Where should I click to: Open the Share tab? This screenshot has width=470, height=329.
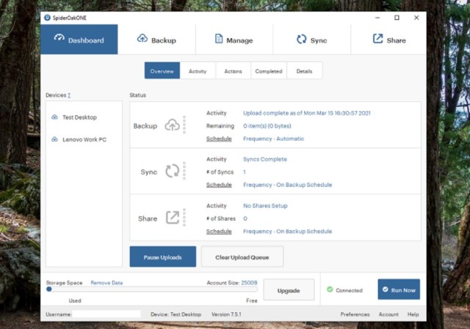point(388,40)
